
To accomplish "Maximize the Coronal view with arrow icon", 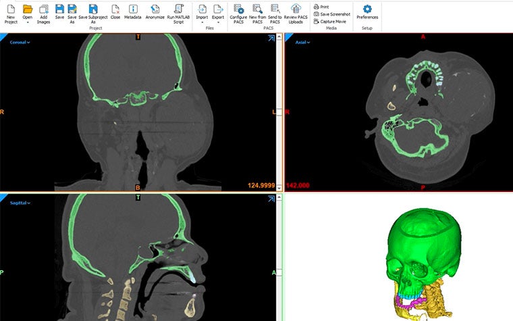I will [271, 39].
